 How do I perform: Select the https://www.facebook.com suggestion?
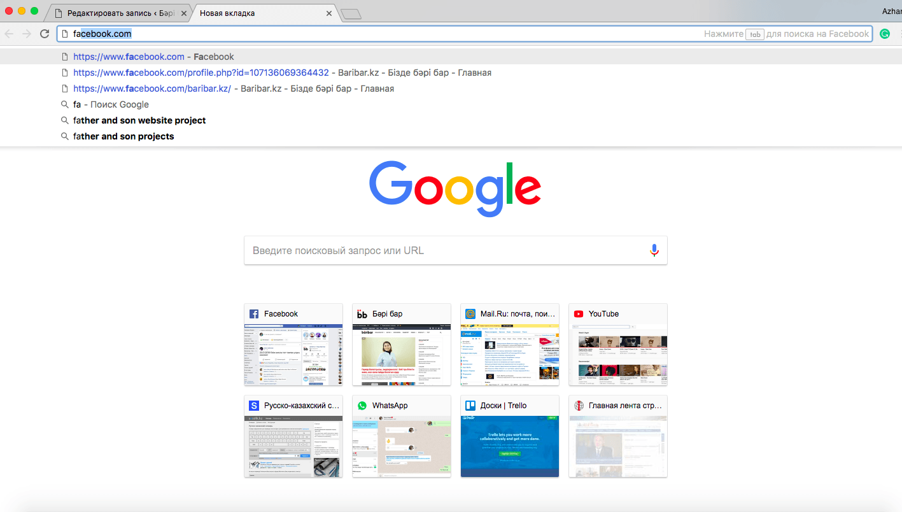click(451, 57)
